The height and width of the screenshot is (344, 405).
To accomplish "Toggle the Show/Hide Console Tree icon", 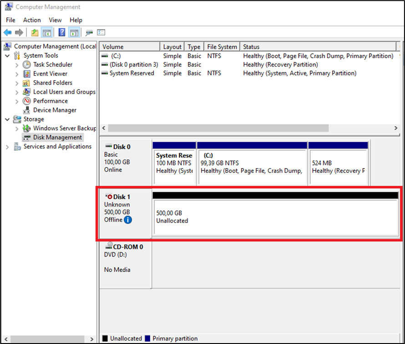I will pos(46,32).
